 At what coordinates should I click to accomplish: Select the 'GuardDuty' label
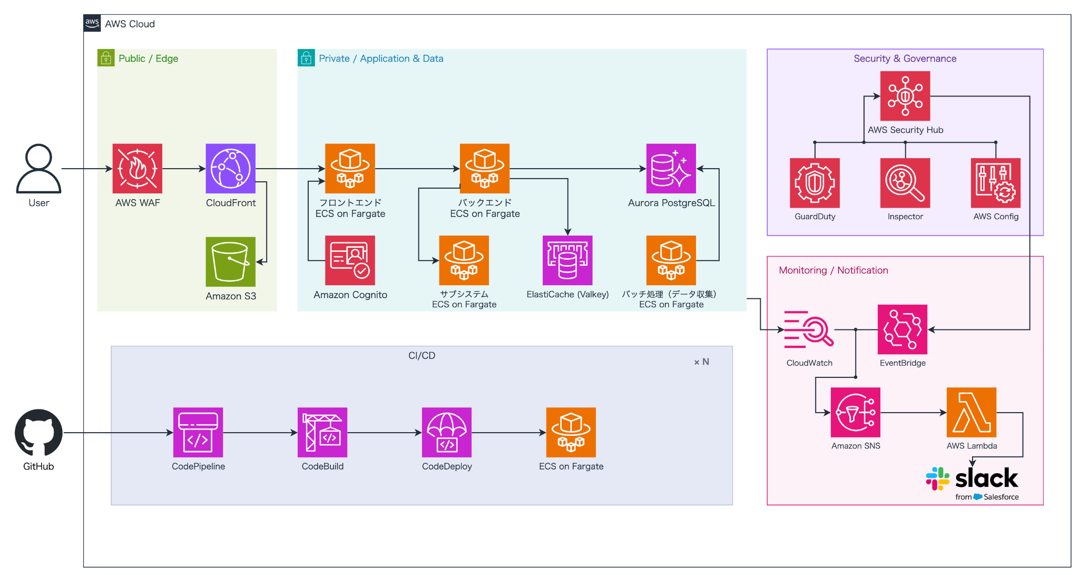coord(815,217)
